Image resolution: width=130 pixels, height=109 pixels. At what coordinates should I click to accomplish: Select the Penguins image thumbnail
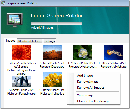click(21, 82)
